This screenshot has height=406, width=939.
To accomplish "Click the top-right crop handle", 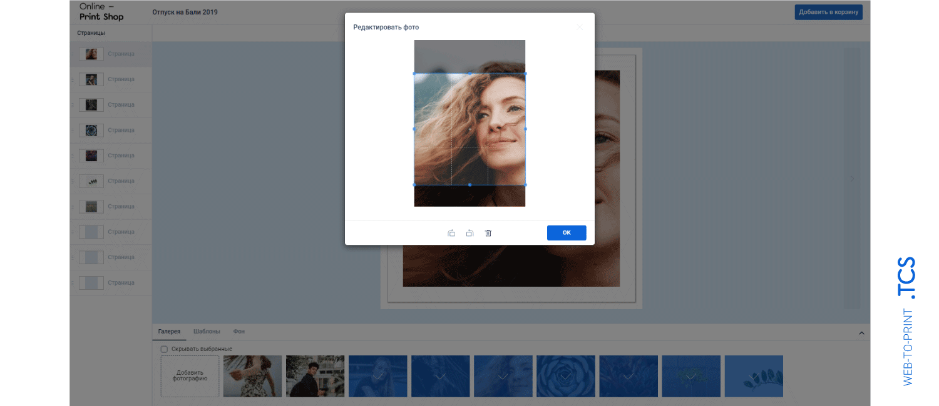I will pyautogui.click(x=525, y=74).
